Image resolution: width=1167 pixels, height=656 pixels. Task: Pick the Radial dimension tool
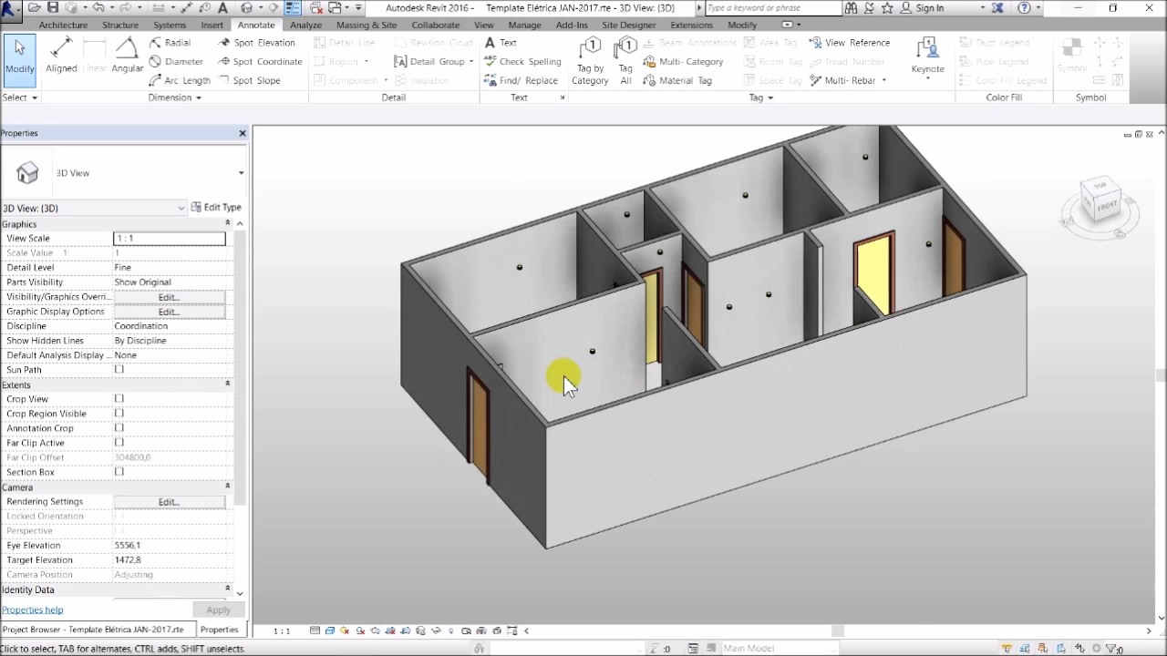(170, 43)
